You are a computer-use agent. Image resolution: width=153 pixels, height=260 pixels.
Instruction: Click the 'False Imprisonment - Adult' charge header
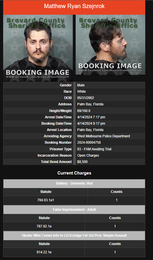coord(74,210)
